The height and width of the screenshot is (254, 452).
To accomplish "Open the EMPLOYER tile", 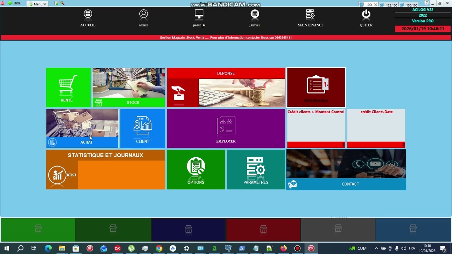I will point(226,128).
